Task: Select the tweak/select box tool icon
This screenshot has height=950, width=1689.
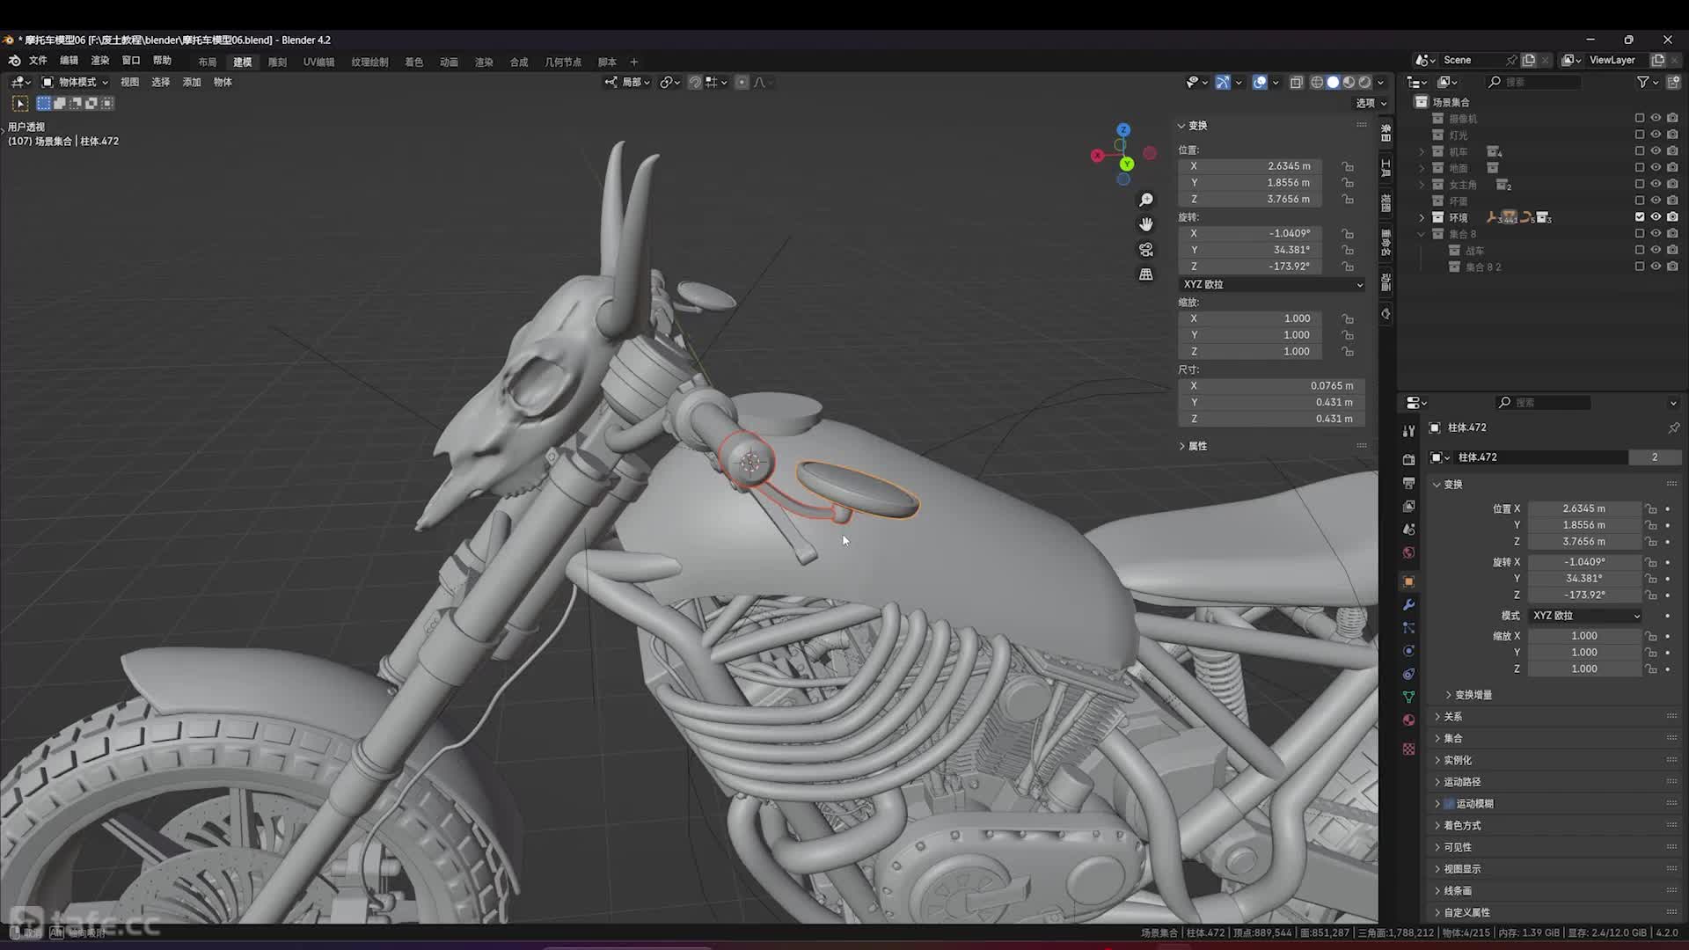Action: (x=20, y=104)
